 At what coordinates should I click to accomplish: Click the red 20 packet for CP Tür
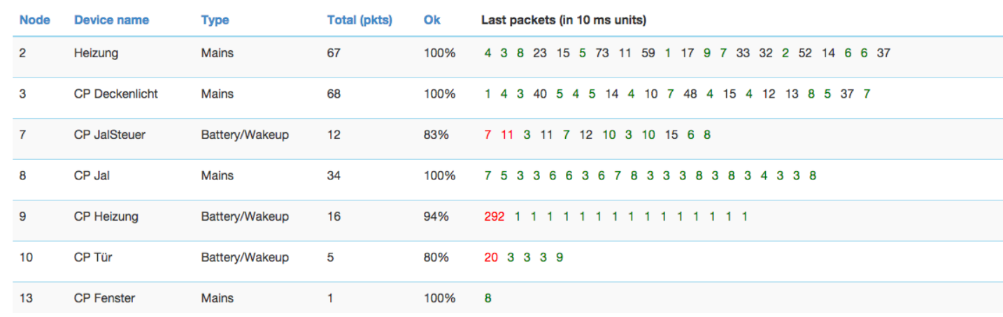pos(491,258)
